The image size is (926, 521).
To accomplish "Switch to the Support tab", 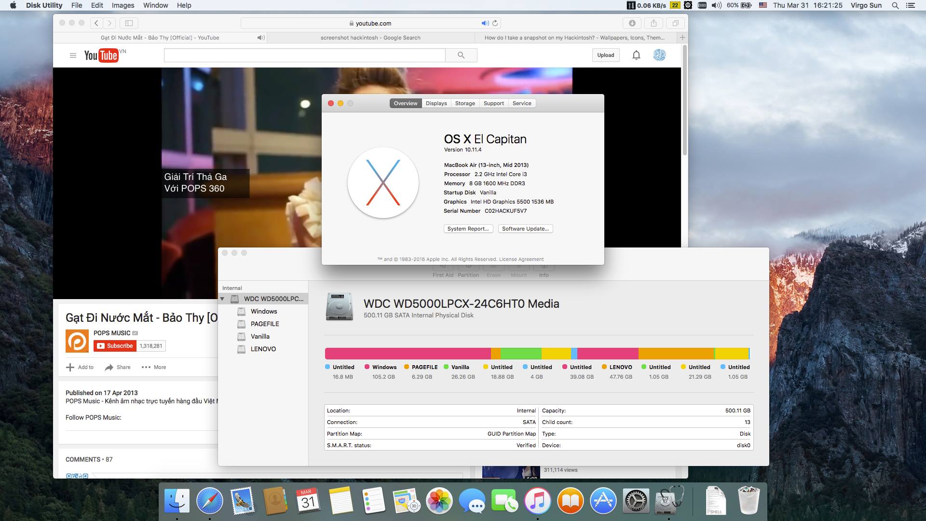I will click(494, 103).
